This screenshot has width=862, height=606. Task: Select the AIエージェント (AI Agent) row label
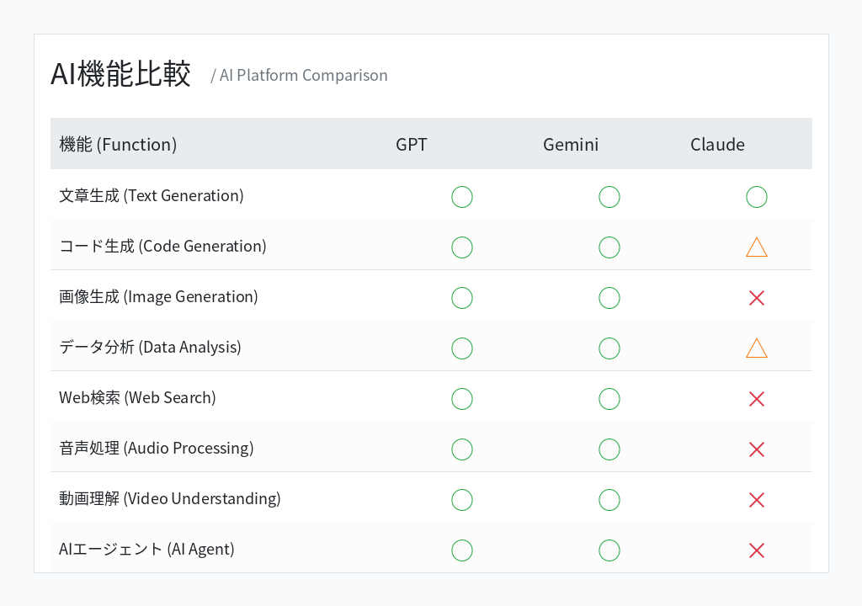coord(146,550)
